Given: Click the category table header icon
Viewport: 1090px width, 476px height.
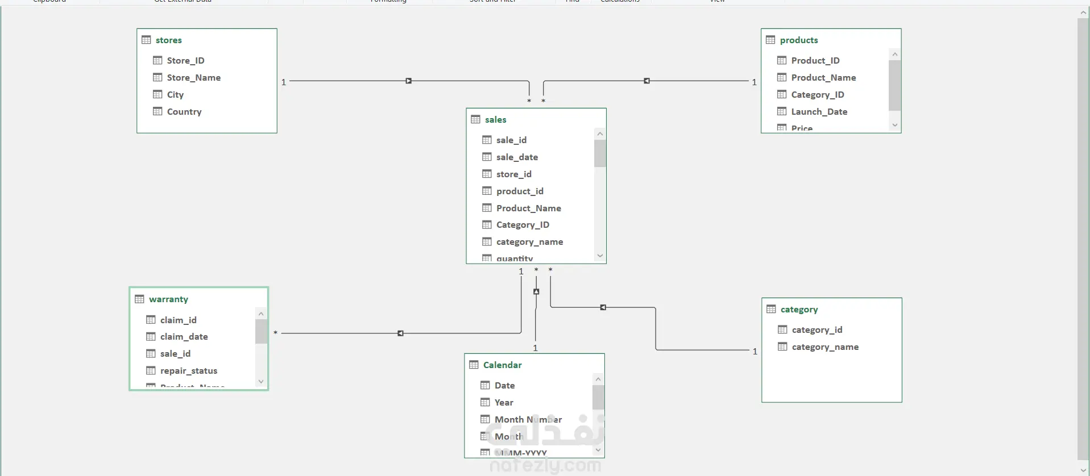Looking at the screenshot, I should [x=771, y=309].
